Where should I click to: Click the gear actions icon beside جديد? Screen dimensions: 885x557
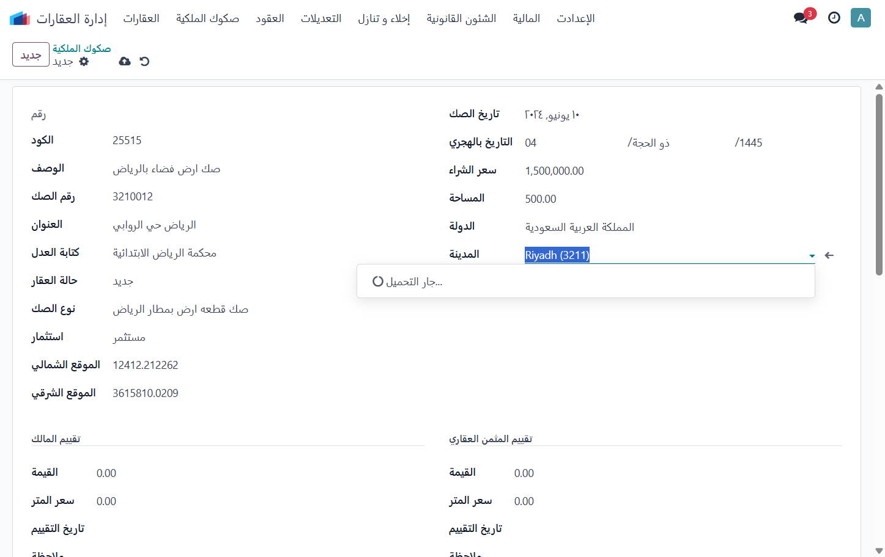84,61
